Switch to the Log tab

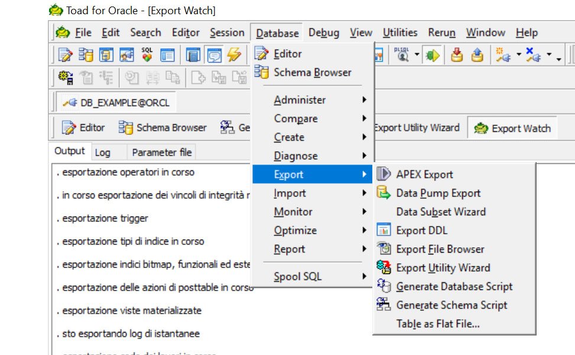(102, 152)
